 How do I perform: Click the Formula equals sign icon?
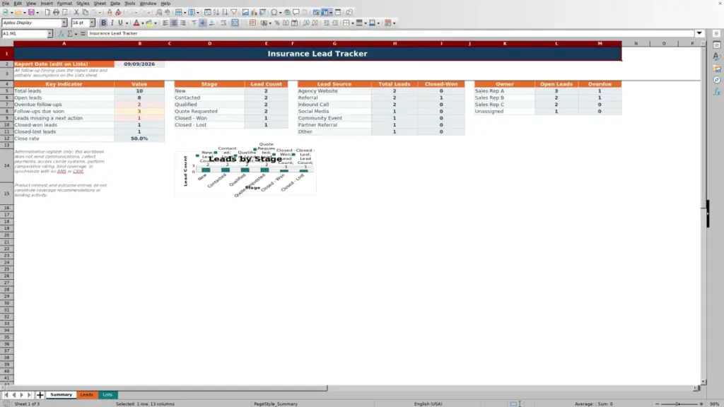click(83, 34)
